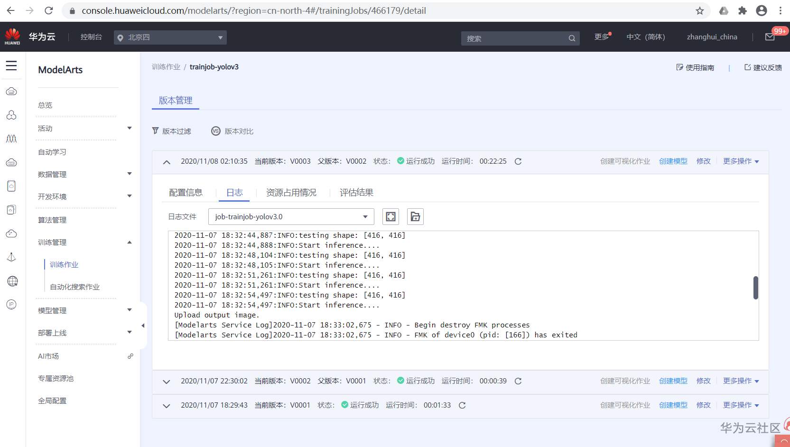The height and width of the screenshot is (447, 790).
Task: Open the 建议反馈 link
Action: pyautogui.click(x=763, y=67)
